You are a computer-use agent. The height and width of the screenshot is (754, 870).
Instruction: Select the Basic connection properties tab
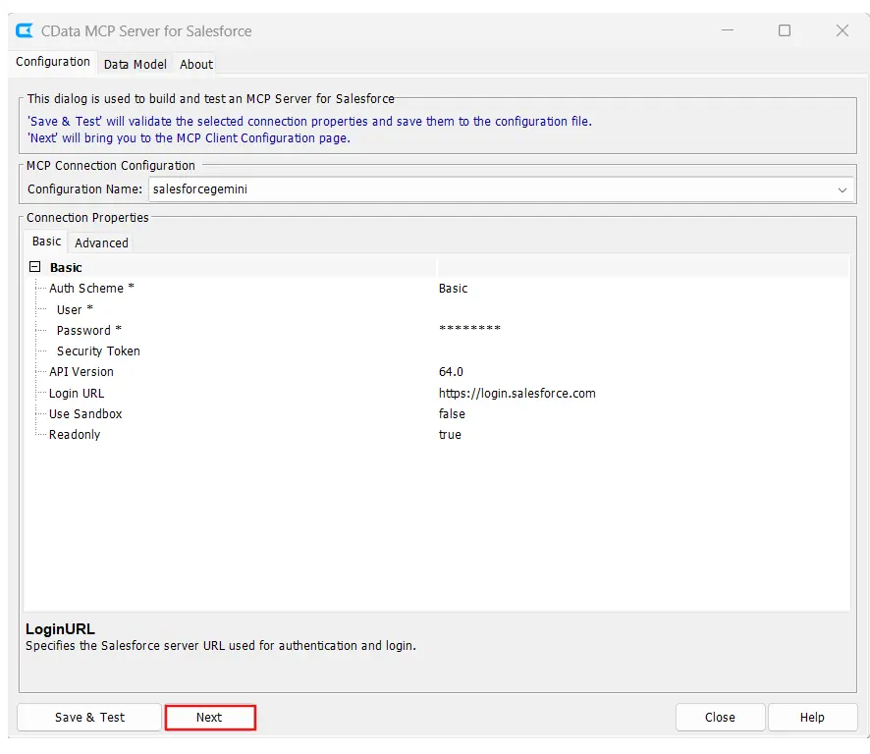pyautogui.click(x=46, y=242)
